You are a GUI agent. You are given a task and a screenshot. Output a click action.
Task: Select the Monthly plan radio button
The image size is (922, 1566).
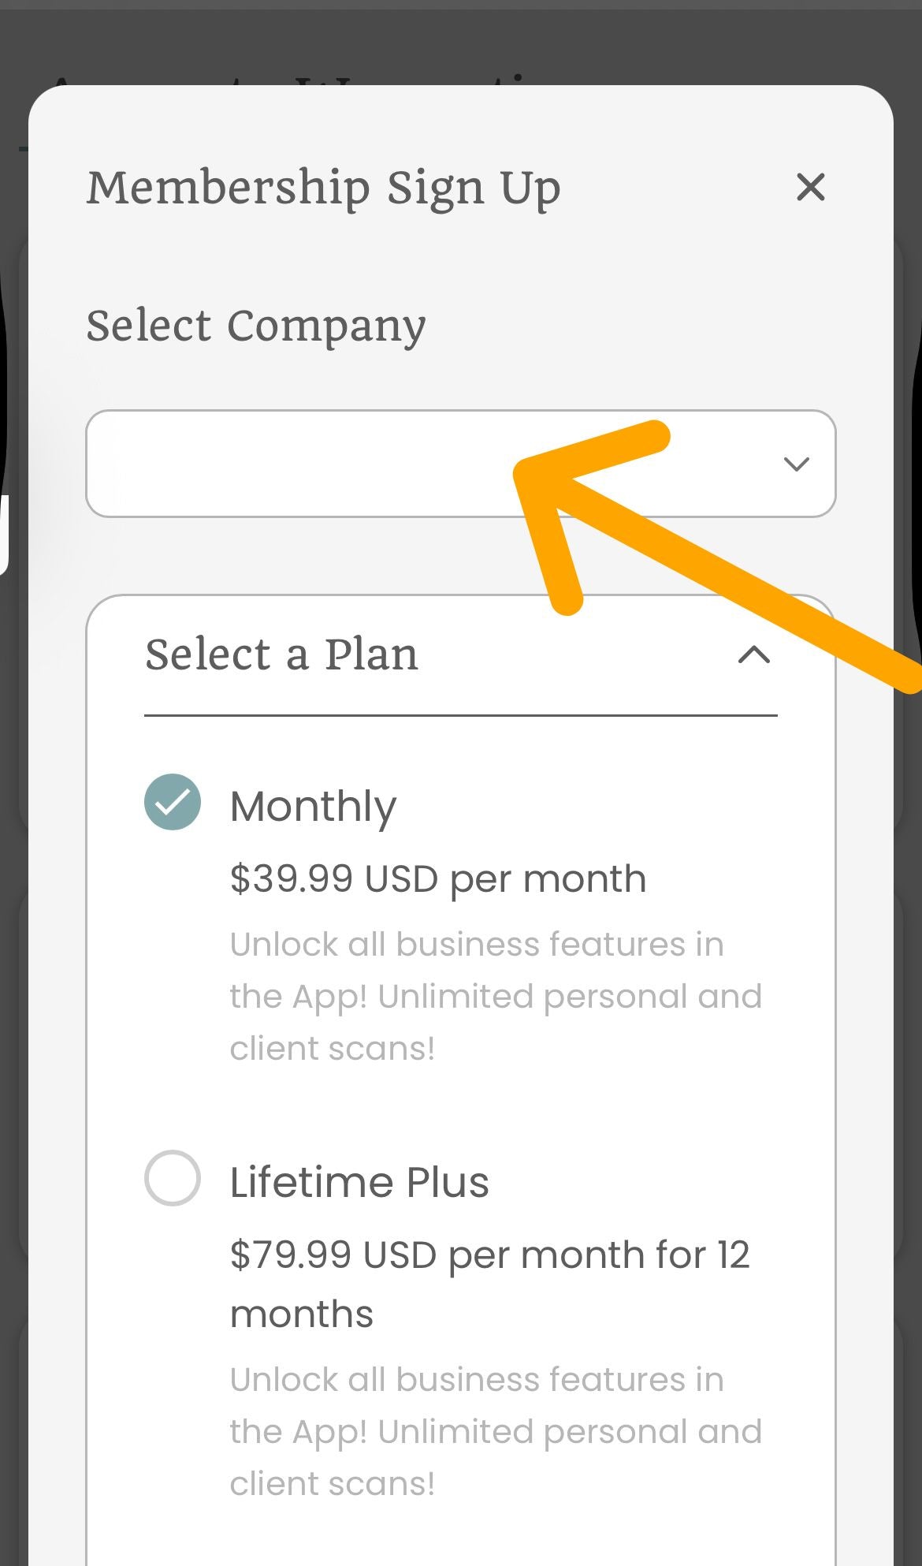click(x=173, y=803)
